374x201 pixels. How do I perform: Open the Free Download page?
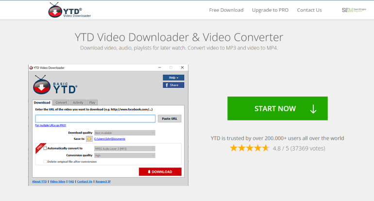coord(226,10)
